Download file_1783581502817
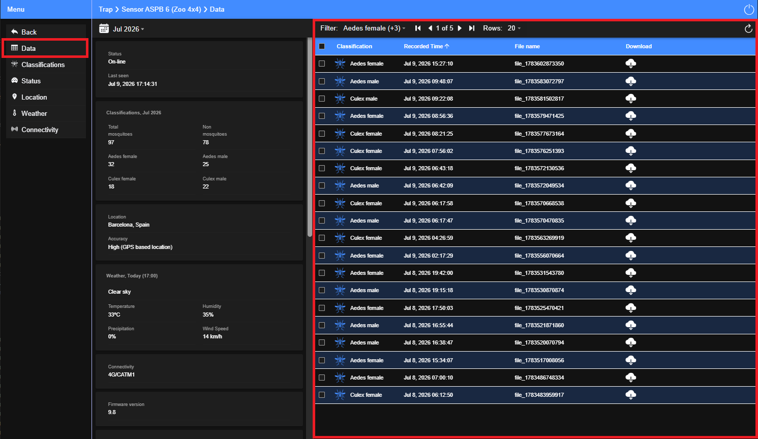The image size is (758, 439). 631,99
